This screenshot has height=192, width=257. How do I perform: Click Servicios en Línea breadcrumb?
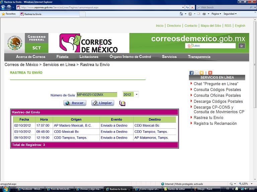coord(59,65)
